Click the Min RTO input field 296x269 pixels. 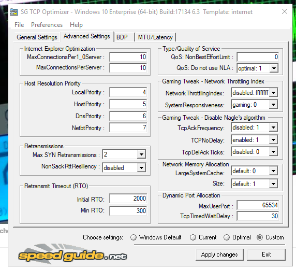pyautogui.click(x=128, y=210)
